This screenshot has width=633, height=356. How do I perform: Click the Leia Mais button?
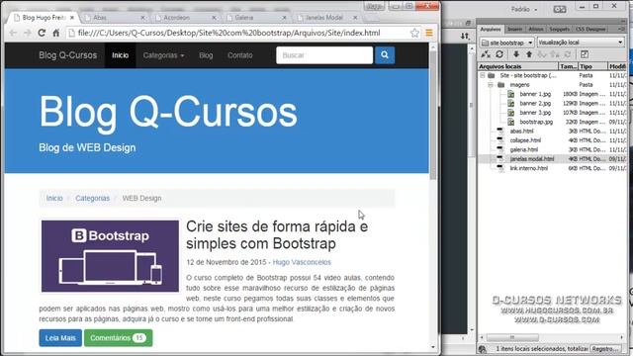(60, 338)
